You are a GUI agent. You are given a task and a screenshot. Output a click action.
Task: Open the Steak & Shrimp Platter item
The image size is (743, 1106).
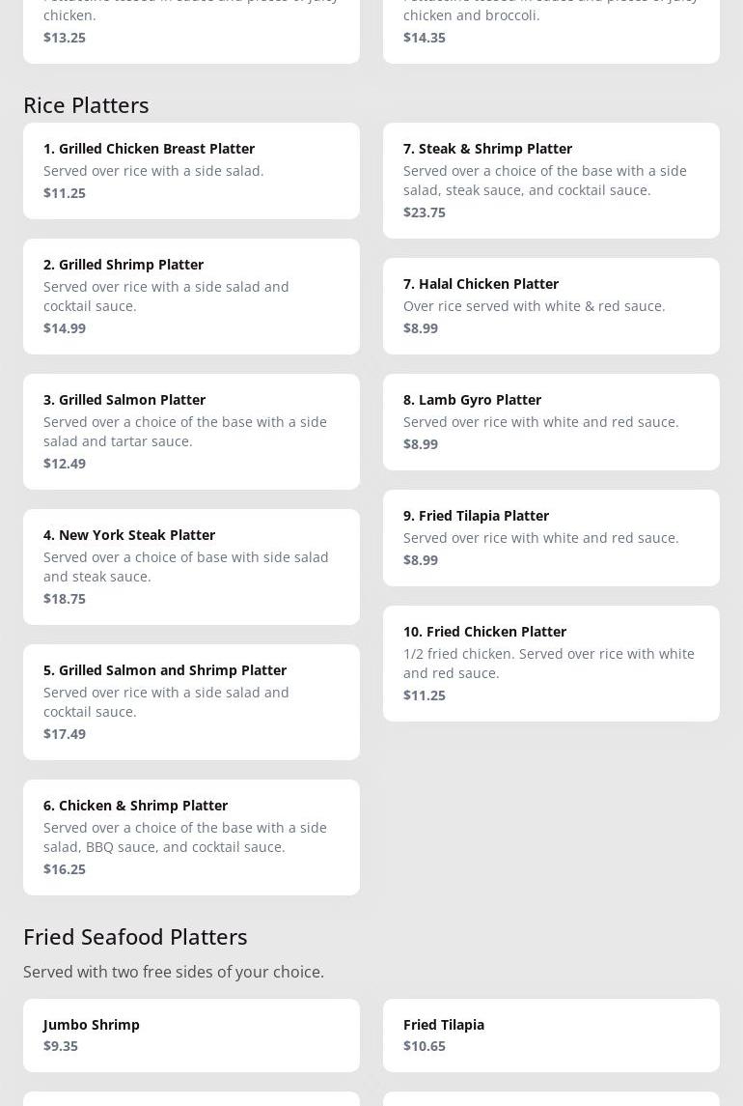551,180
